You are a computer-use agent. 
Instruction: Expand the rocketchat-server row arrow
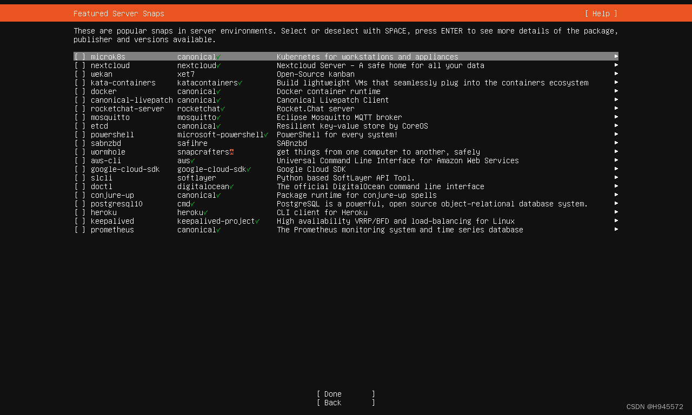(x=616, y=108)
